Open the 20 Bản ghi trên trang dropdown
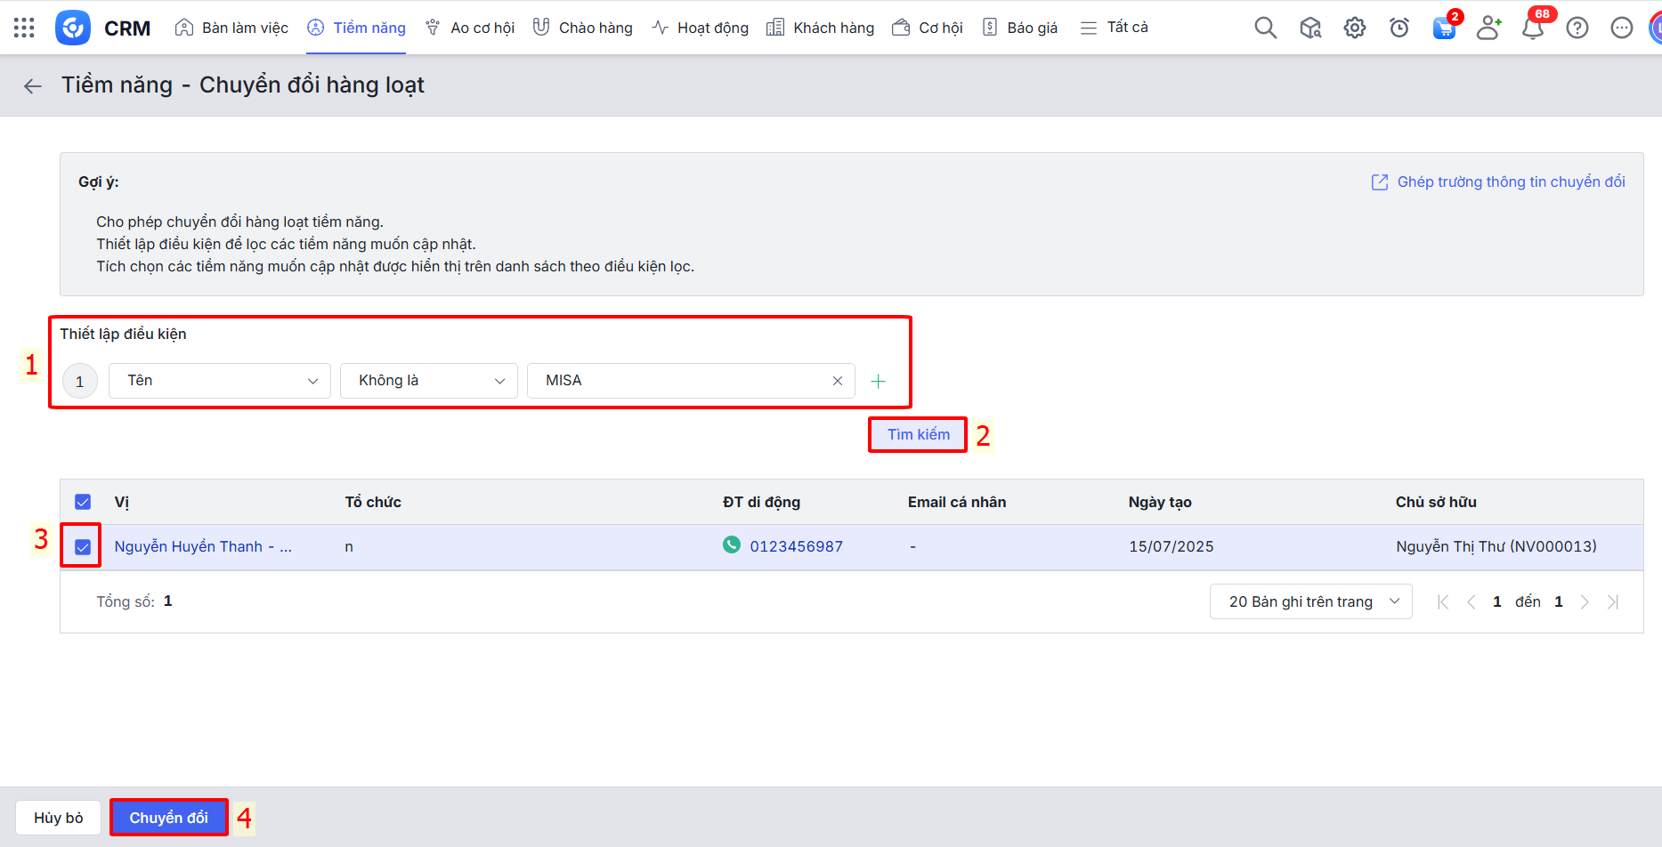Image resolution: width=1662 pixels, height=847 pixels. (x=1309, y=601)
